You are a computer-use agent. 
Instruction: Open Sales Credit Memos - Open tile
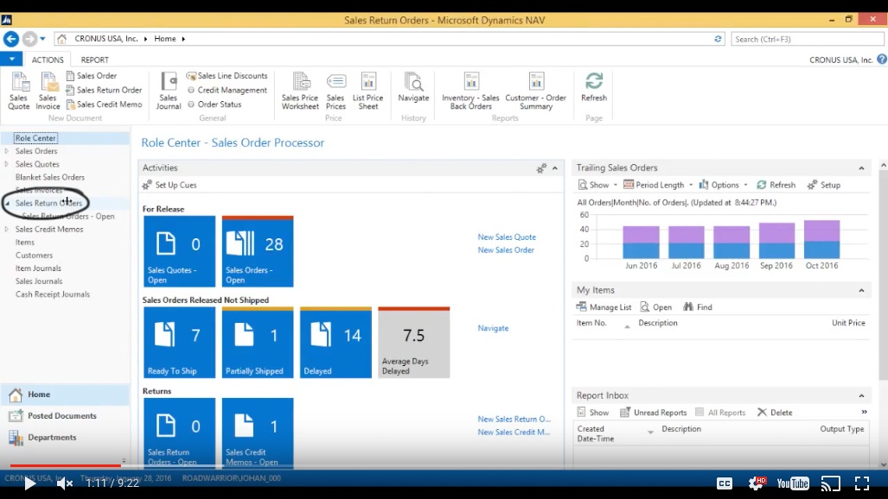click(258, 433)
